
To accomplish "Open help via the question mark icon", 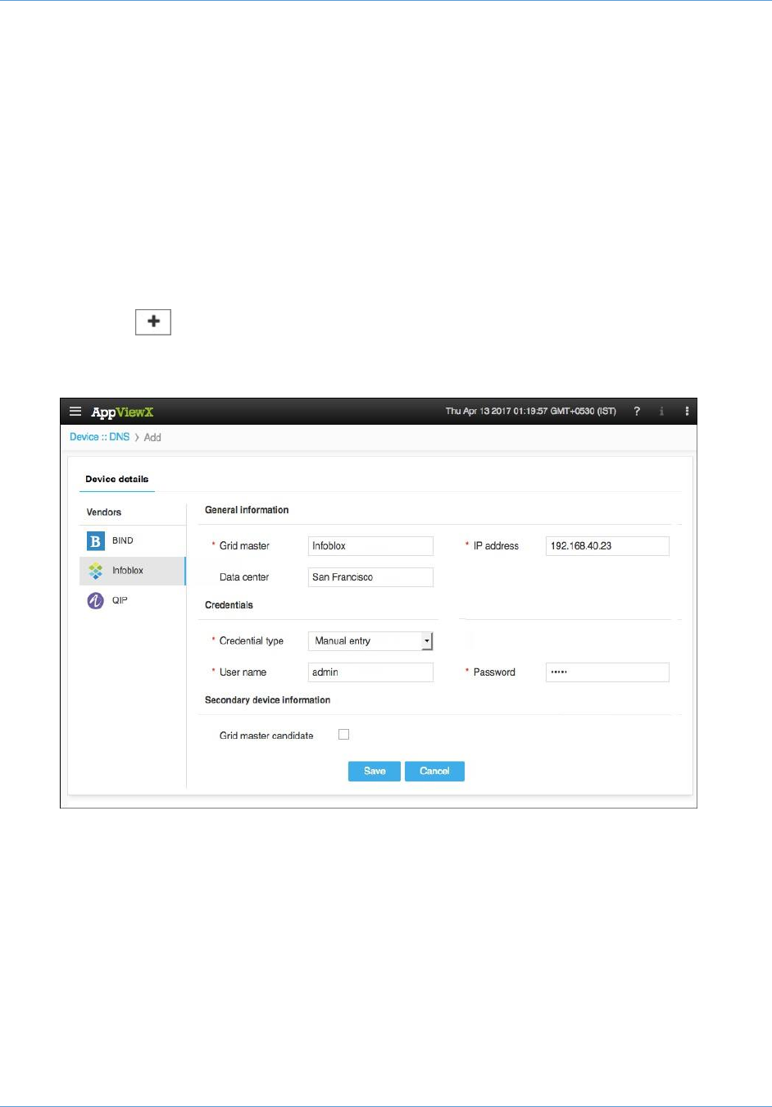I will point(637,412).
